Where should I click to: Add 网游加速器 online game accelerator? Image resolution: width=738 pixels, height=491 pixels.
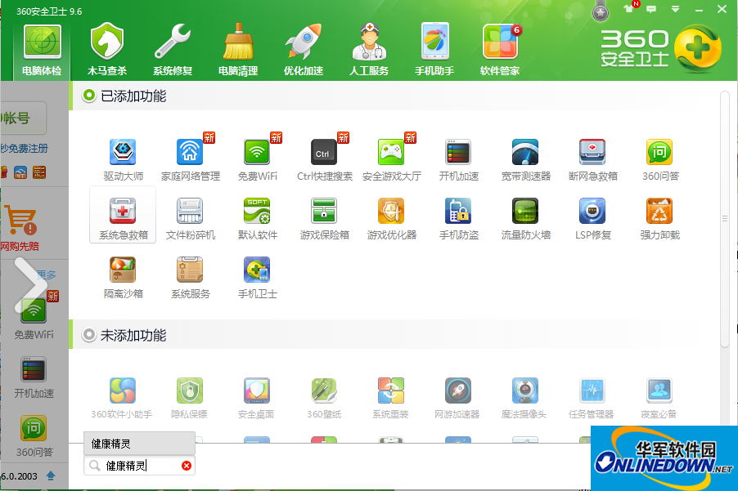pyautogui.click(x=457, y=398)
